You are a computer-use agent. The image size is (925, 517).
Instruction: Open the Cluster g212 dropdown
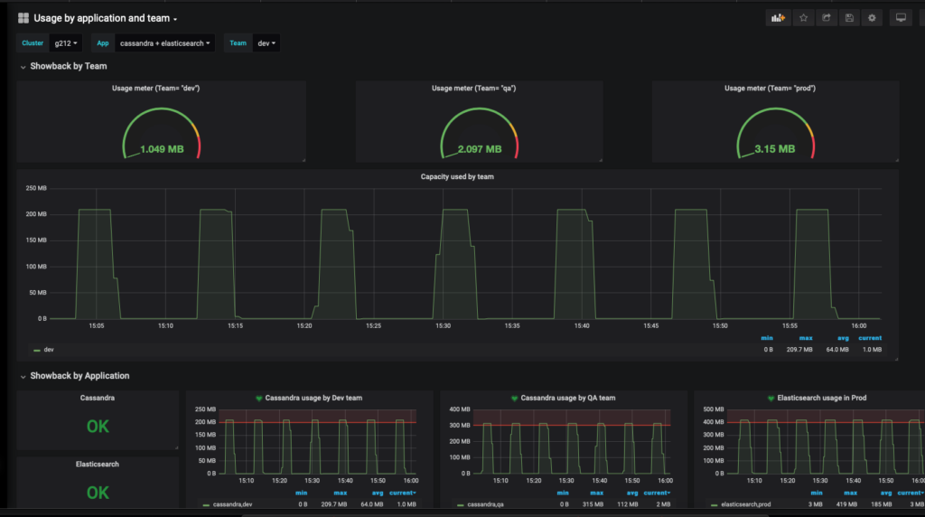[67, 42]
